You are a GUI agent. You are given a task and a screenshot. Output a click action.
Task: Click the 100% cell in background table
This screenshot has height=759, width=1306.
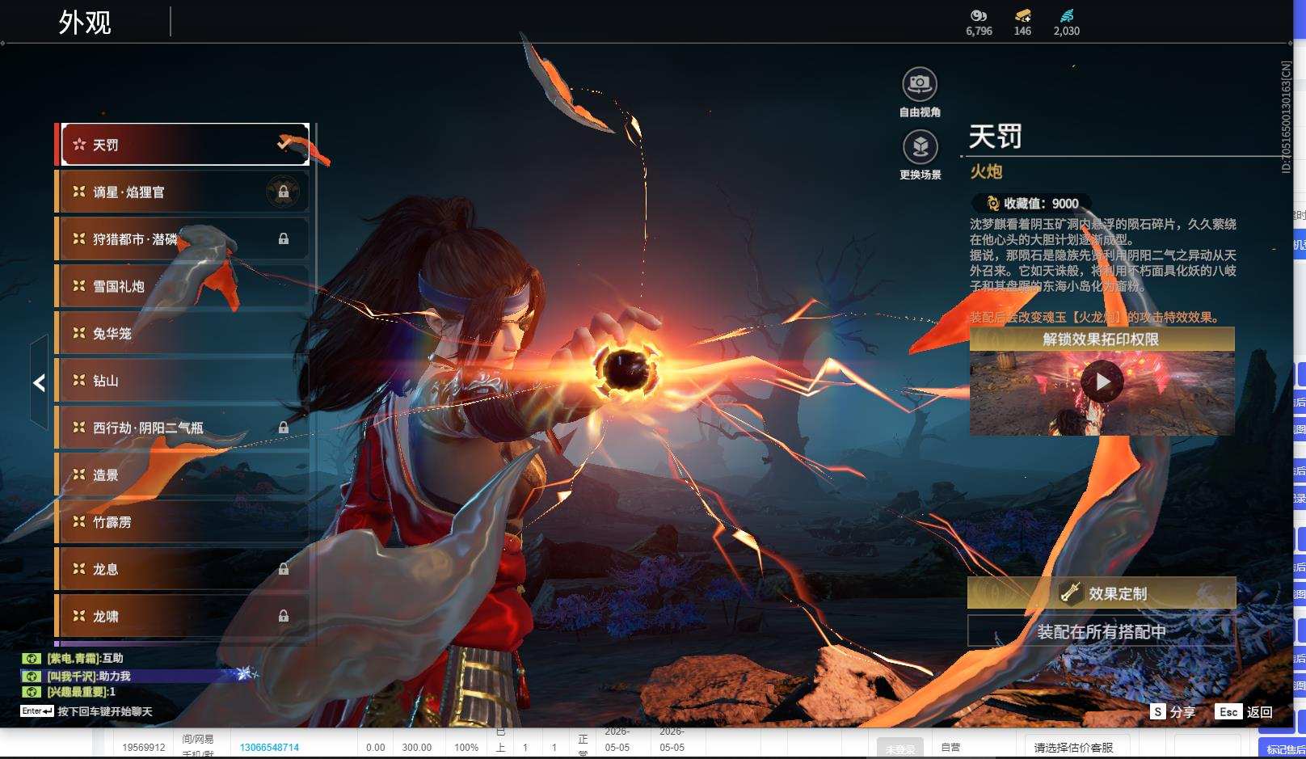click(466, 748)
